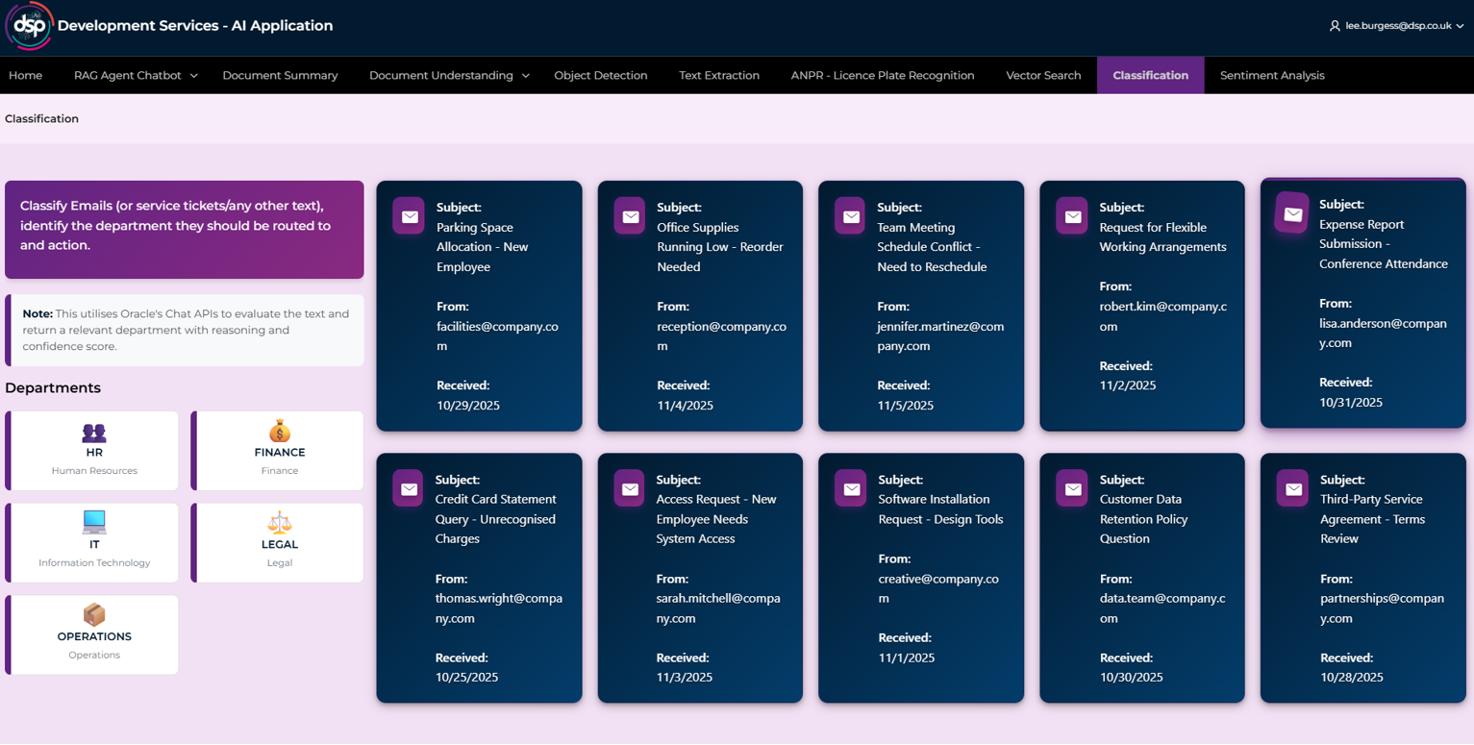Click the envelope icon on Software Installation email
Viewport: 1474px width, 745px height.
(849, 488)
